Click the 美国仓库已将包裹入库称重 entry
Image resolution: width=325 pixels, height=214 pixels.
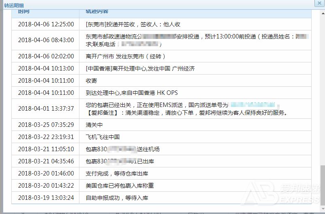coord(120,186)
